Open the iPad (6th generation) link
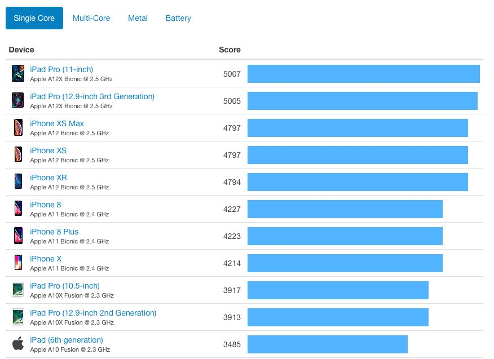Viewport: 494px width, 359px height. (67, 340)
